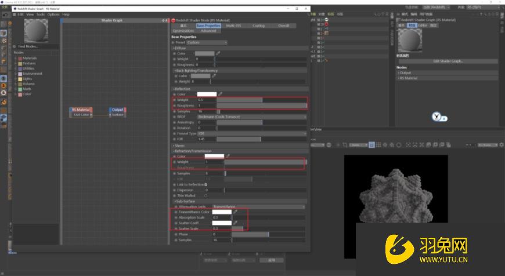
Task: Pick Refraction color with the eyedropper
Action: click(228, 156)
